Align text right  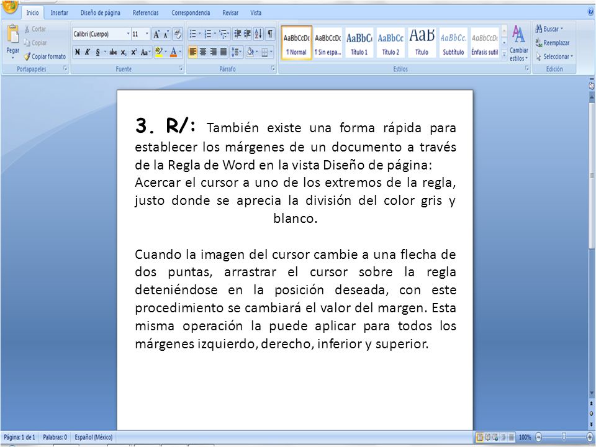213,52
